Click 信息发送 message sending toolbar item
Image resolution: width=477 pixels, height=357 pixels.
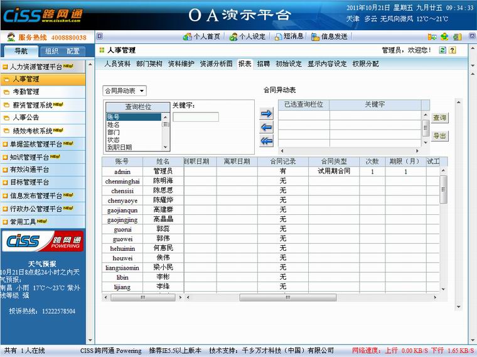[x=329, y=36]
